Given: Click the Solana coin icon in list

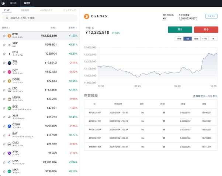Looking at the screenshot, I should point(10,63).
